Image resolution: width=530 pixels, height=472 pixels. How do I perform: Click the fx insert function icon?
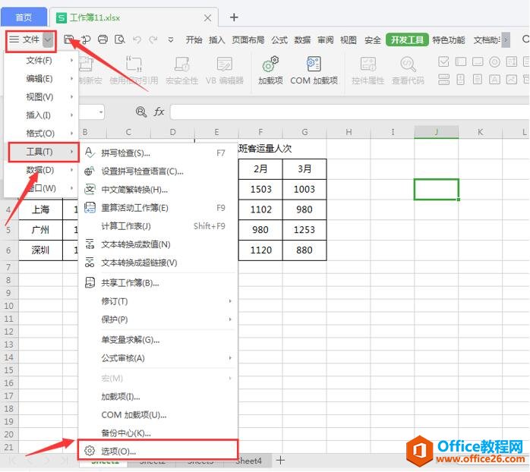click(x=159, y=112)
